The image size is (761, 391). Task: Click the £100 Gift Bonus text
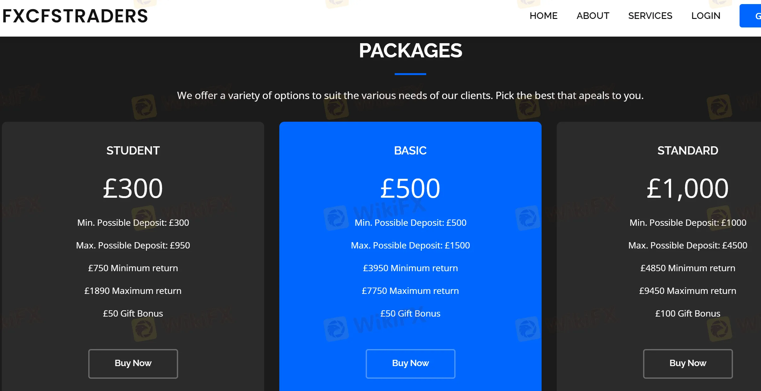688,313
